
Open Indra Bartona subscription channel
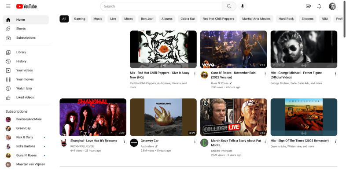point(26,146)
